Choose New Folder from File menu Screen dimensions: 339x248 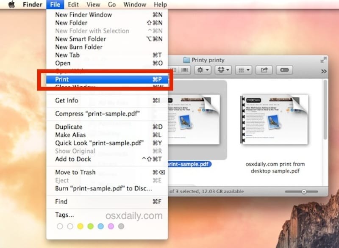[107, 23]
